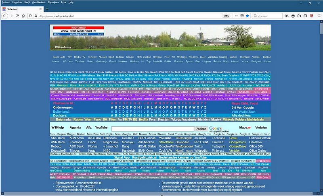This screenshot has height=196, width=323.
Task: Open the NPO Start link
Action: click(x=201, y=142)
